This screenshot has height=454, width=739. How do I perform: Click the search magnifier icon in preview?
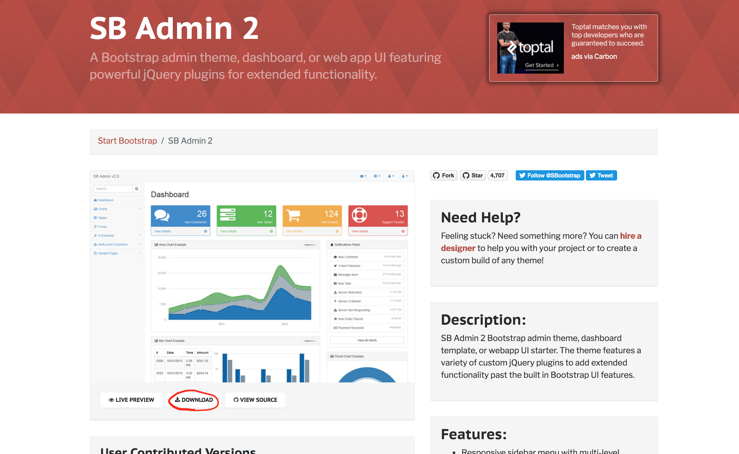[136, 189]
